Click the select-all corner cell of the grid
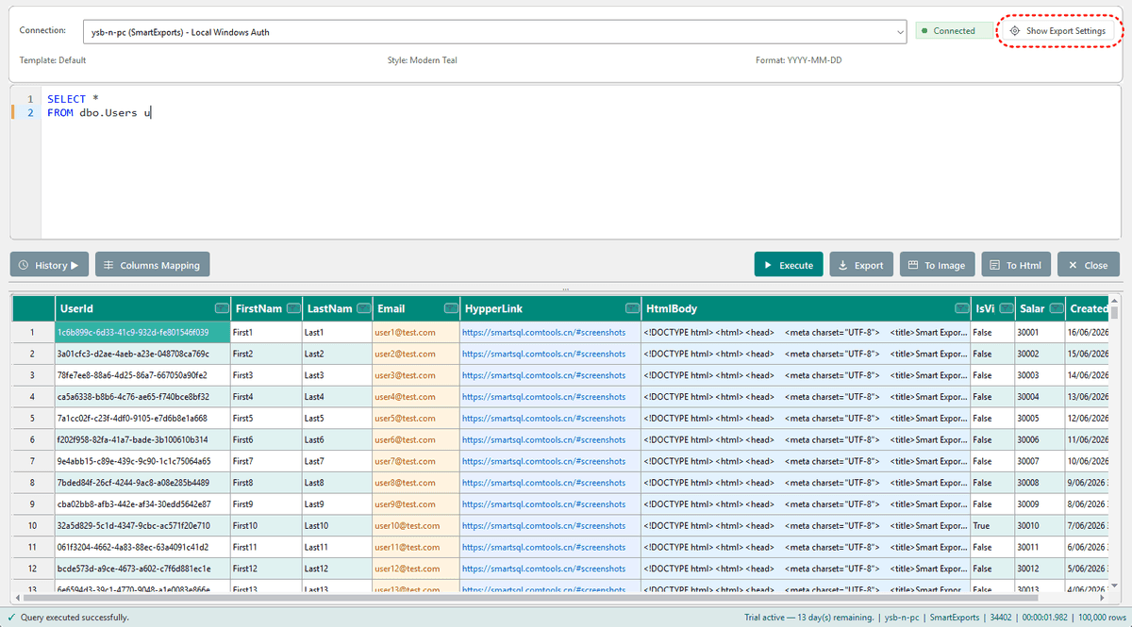The width and height of the screenshot is (1132, 627). tap(32, 308)
